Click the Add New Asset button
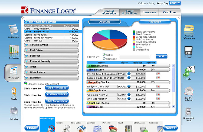The height and width of the screenshot is (132, 203). [x=57, y=88]
